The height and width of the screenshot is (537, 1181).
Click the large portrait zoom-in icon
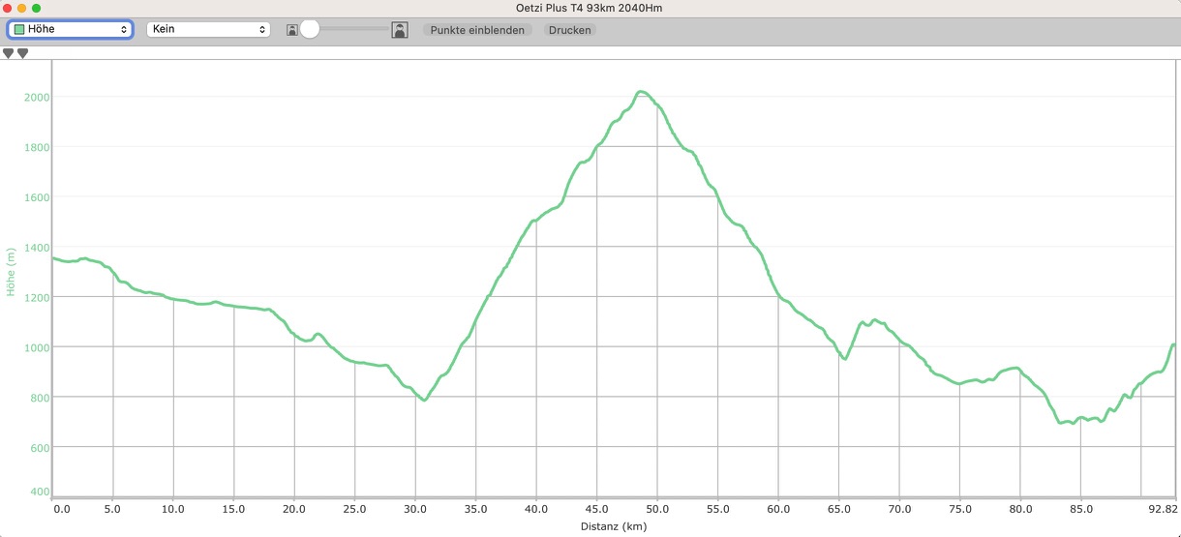coord(400,30)
